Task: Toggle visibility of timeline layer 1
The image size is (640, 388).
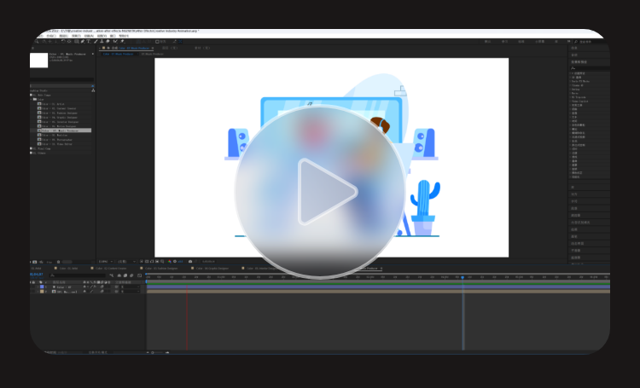Action: (x=31, y=287)
